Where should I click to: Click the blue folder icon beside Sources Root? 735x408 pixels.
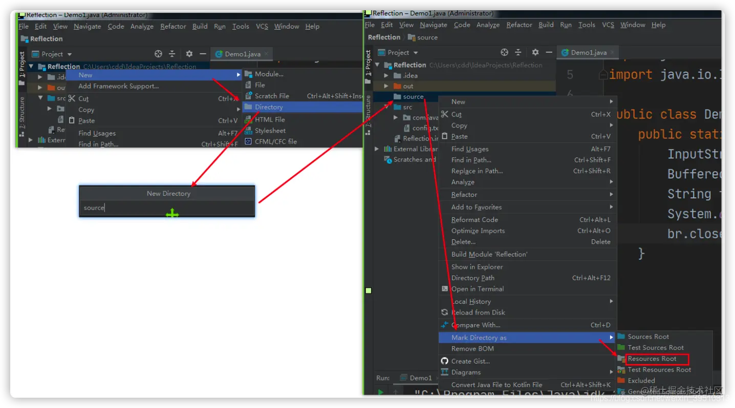pyautogui.click(x=621, y=336)
